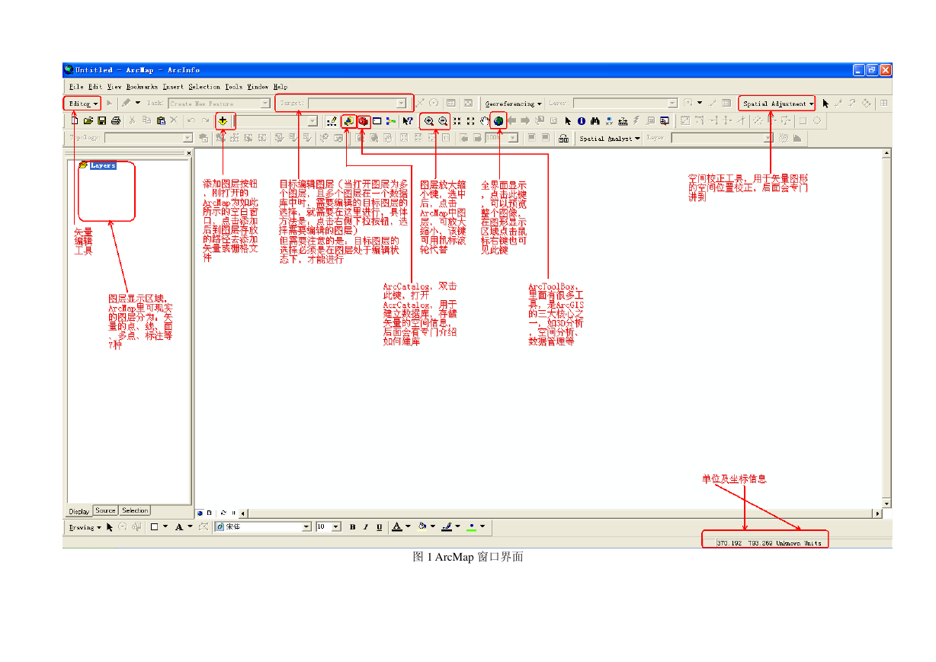This screenshot has width=936, height=662.
Task: Select the Zoom In tool
Action: (x=429, y=120)
